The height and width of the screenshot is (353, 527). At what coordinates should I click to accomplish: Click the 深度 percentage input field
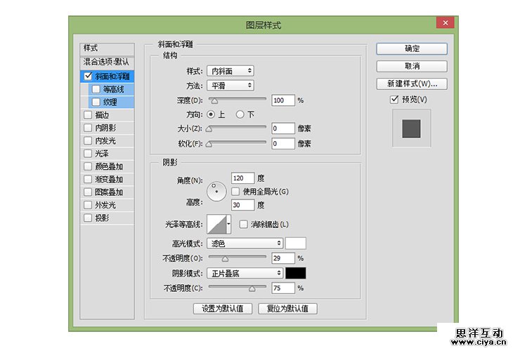[282, 100]
